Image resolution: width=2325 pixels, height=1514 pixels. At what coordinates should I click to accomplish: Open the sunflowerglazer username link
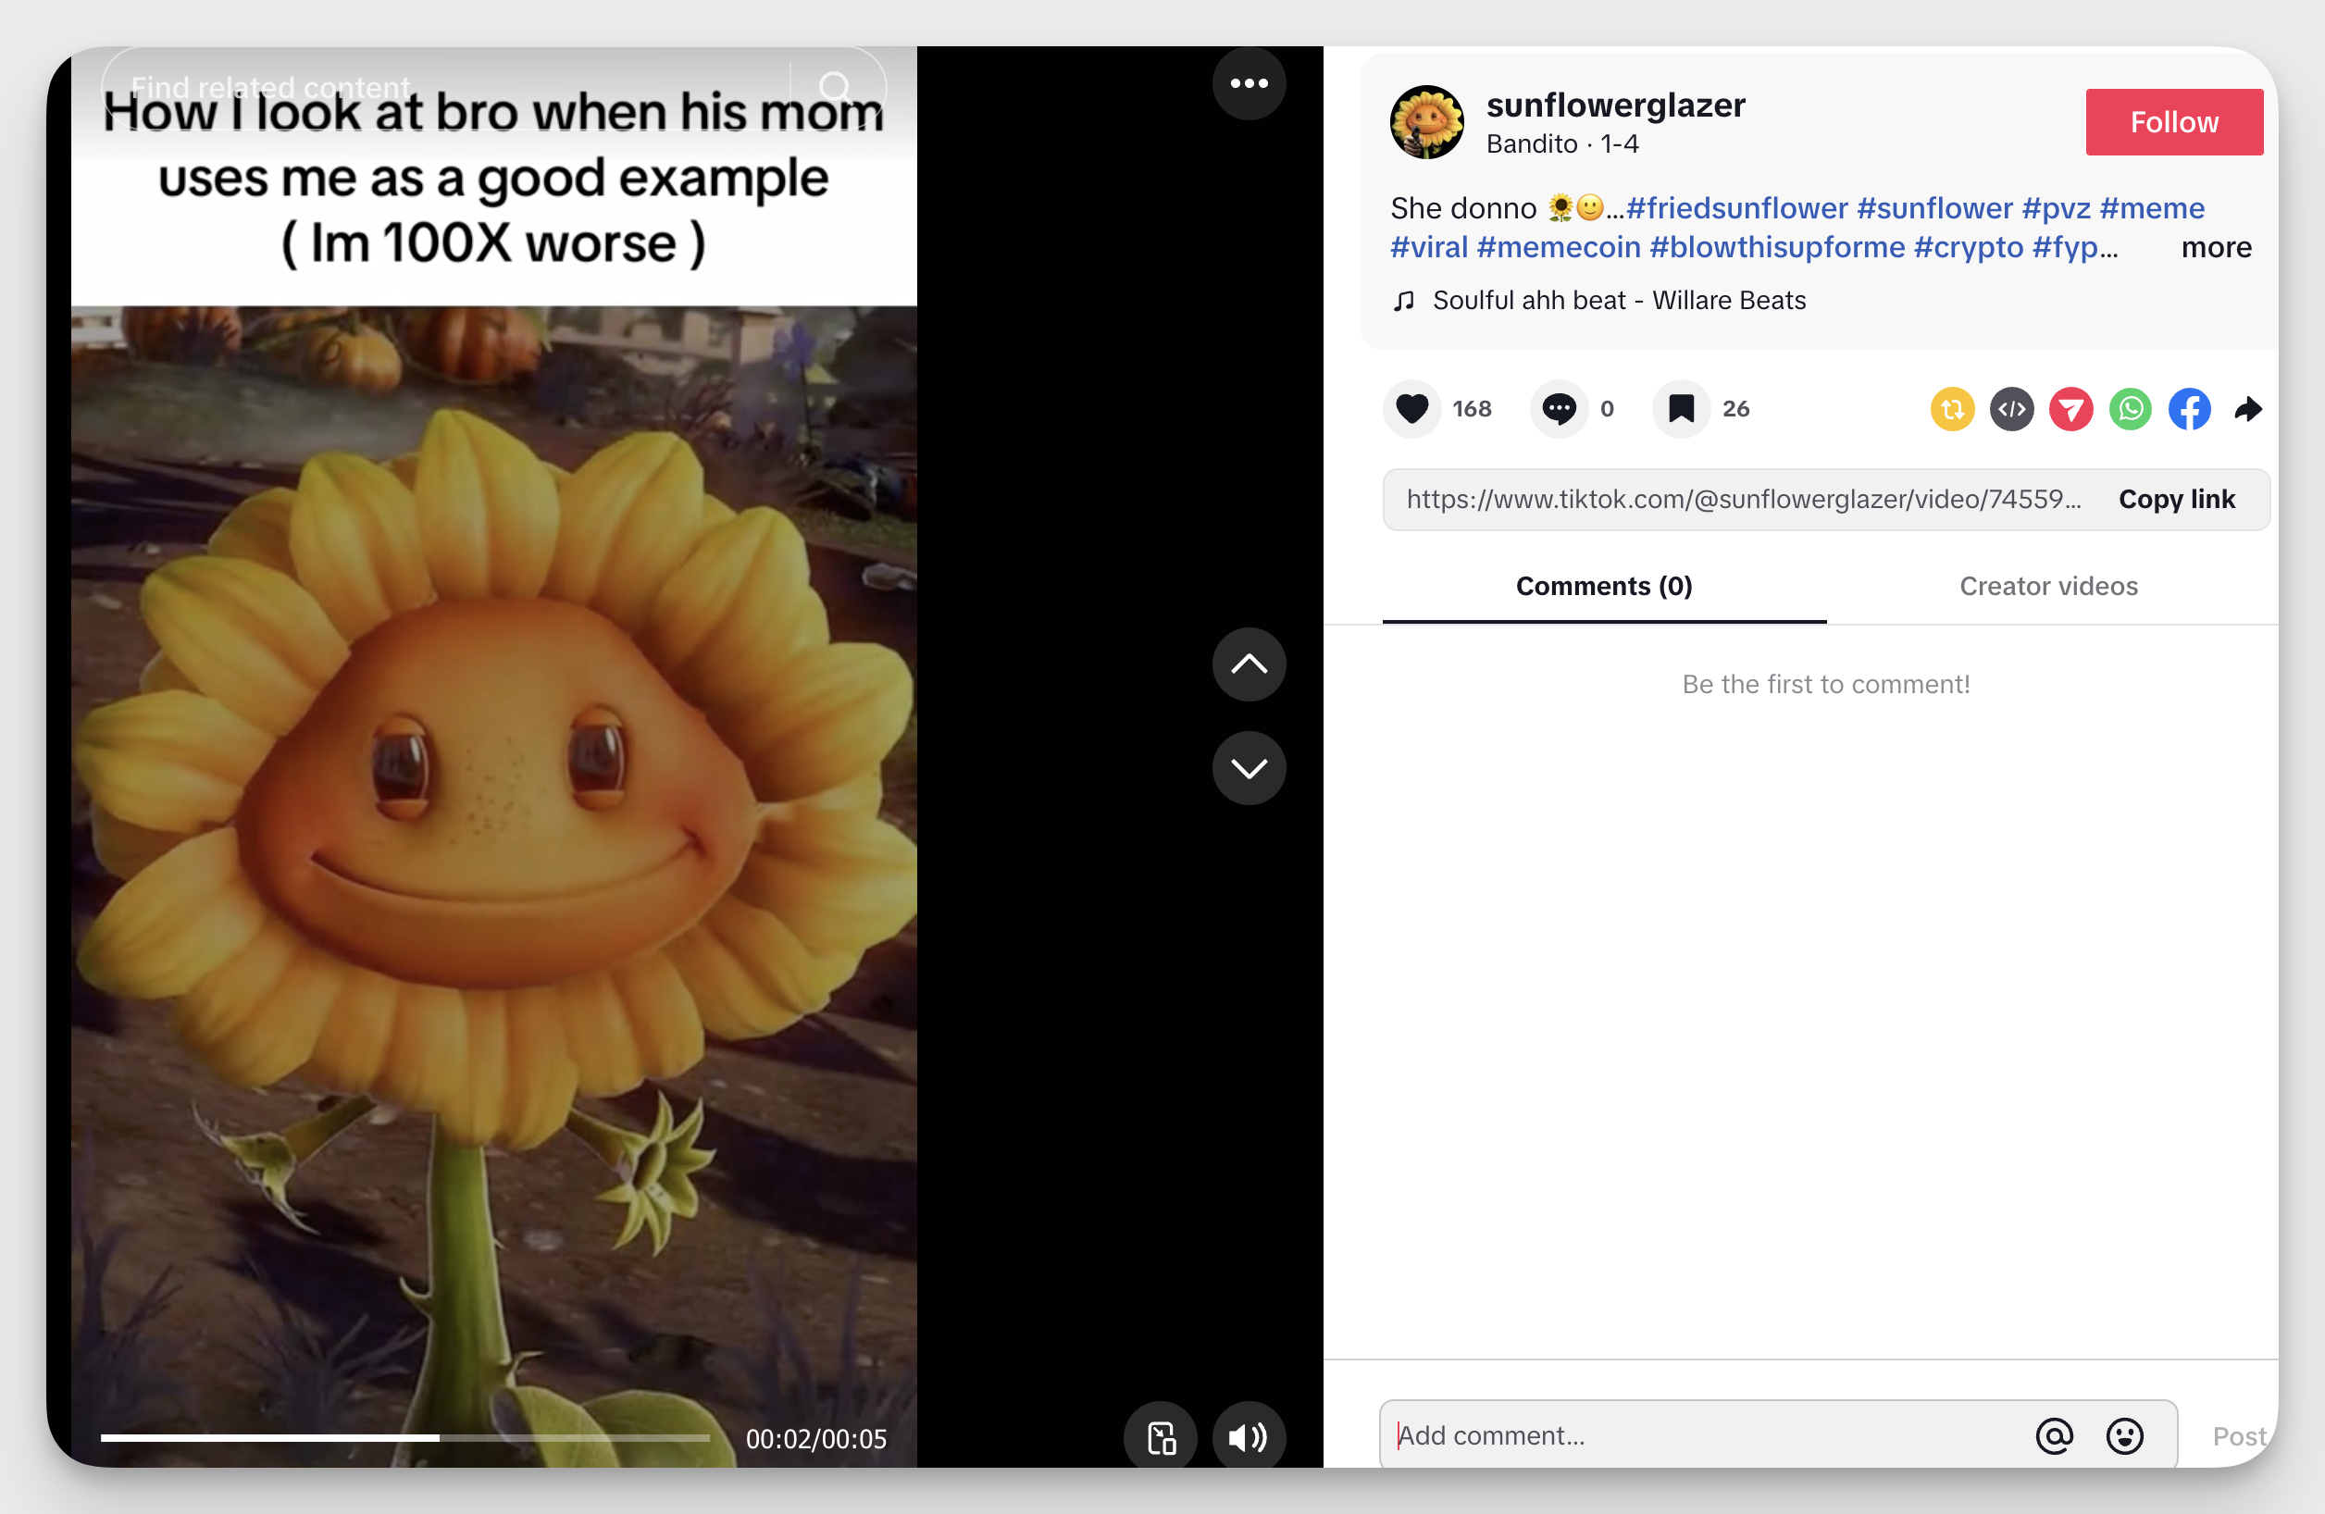(1616, 105)
